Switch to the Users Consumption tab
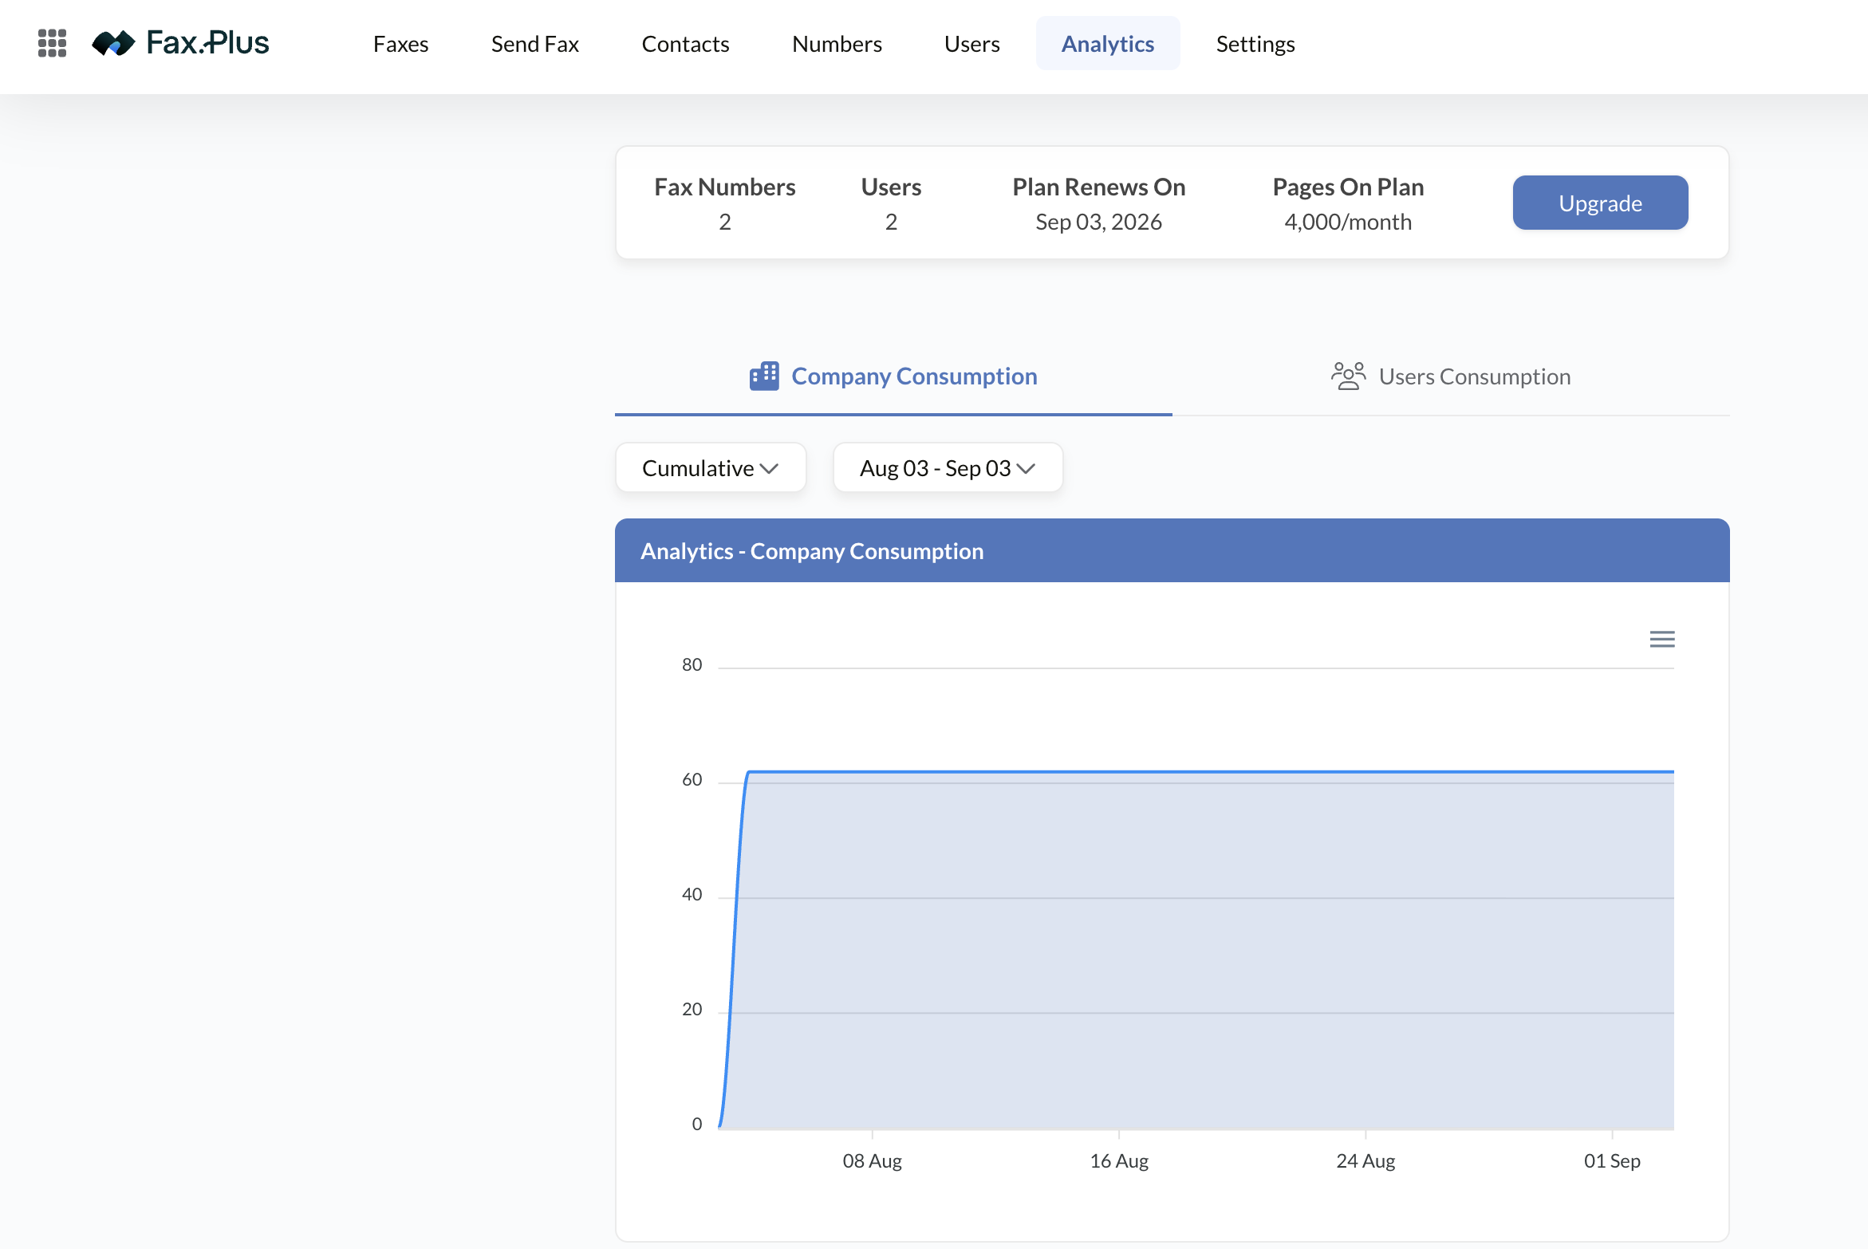The width and height of the screenshot is (1868, 1249). point(1451,376)
